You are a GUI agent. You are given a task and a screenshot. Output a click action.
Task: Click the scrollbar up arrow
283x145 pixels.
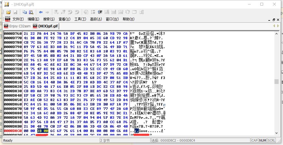(276, 33)
